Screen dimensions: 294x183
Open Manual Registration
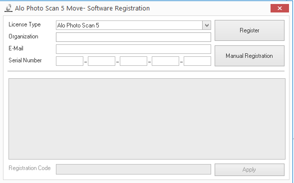pyautogui.click(x=250, y=56)
